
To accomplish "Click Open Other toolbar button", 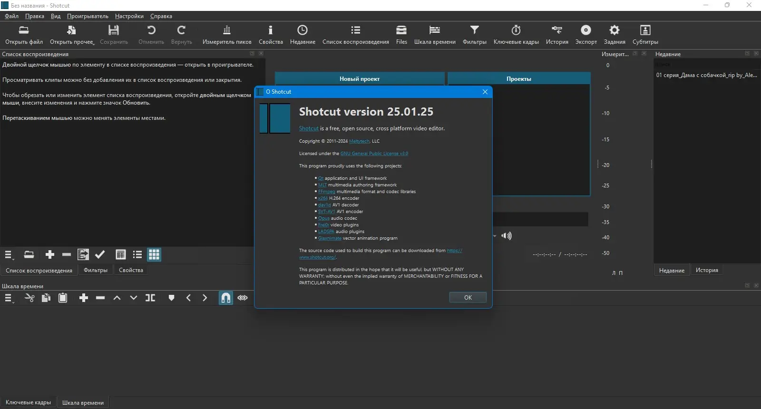I will point(72,35).
